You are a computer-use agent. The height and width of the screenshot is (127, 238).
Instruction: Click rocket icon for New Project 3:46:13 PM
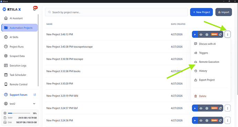(x=220, y=35)
